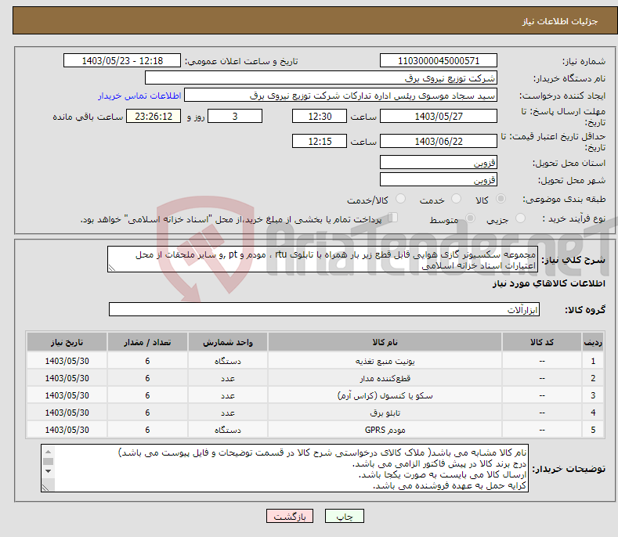Image resolution: width=618 pixels, height=537 pixels.
Task: Click the شهر محل تحویل field قزوین
Action: [x=439, y=180]
